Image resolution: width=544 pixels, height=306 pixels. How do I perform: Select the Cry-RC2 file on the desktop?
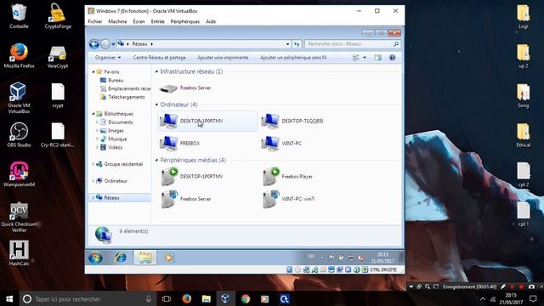point(58,135)
